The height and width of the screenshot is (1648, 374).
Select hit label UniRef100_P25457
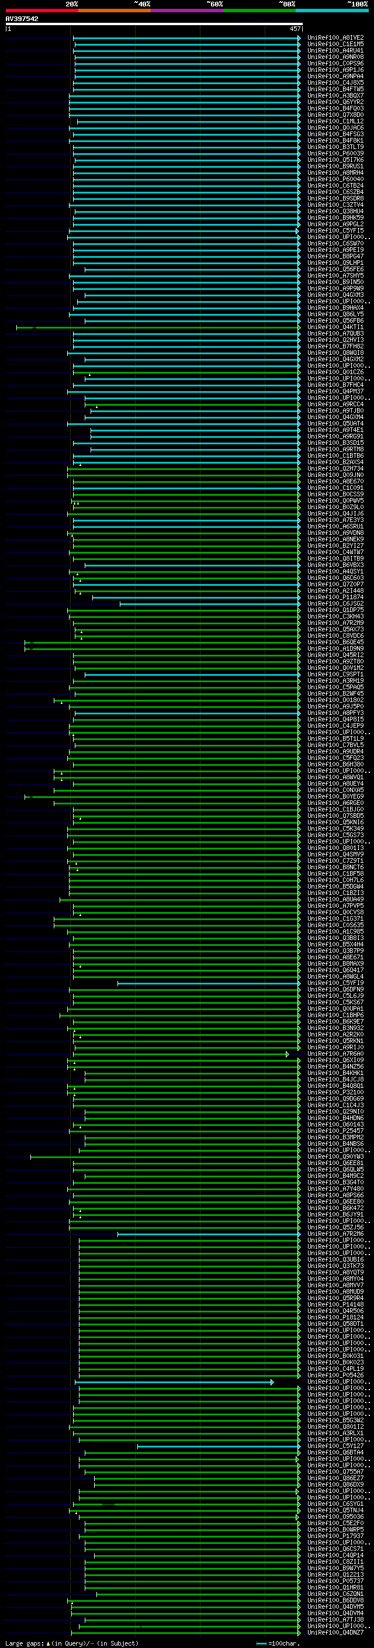click(335, 1131)
